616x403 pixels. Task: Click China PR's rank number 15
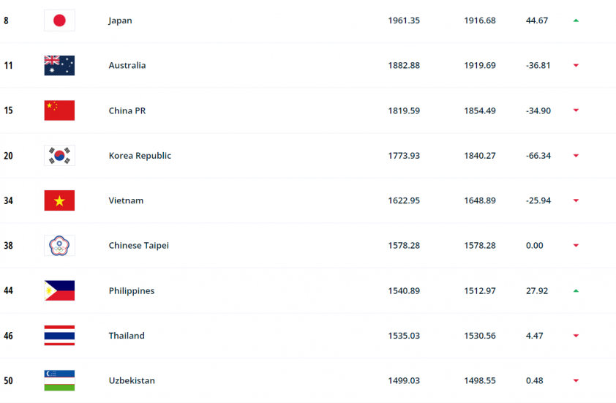[x=8, y=110]
